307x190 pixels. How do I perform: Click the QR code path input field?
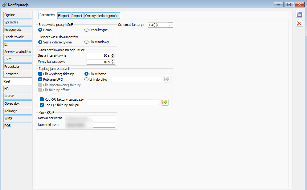[x=123, y=102]
